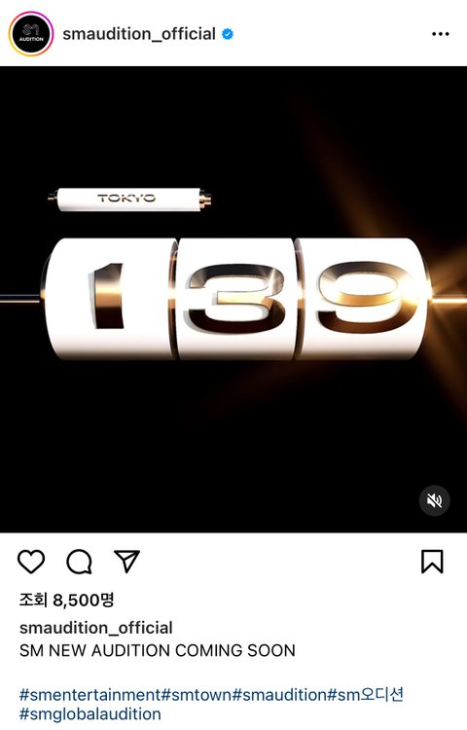This screenshot has height=730, width=467.
Task: Open smaudition_official username in caption
Action: pos(95,628)
